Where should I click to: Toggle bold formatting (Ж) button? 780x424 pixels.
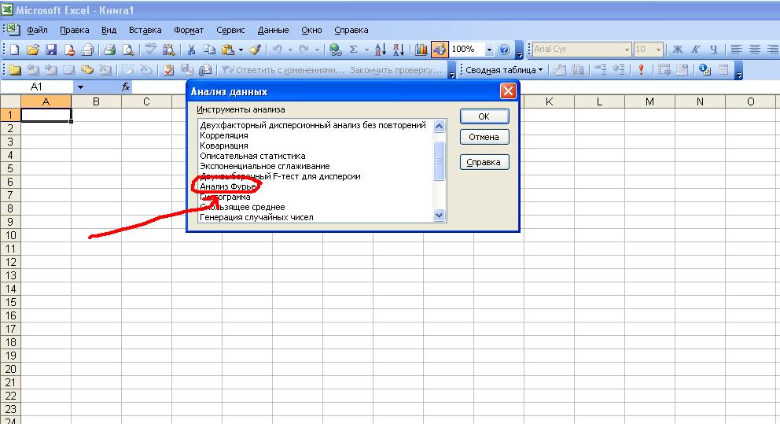pyautogui.click(x=678, y=50)
